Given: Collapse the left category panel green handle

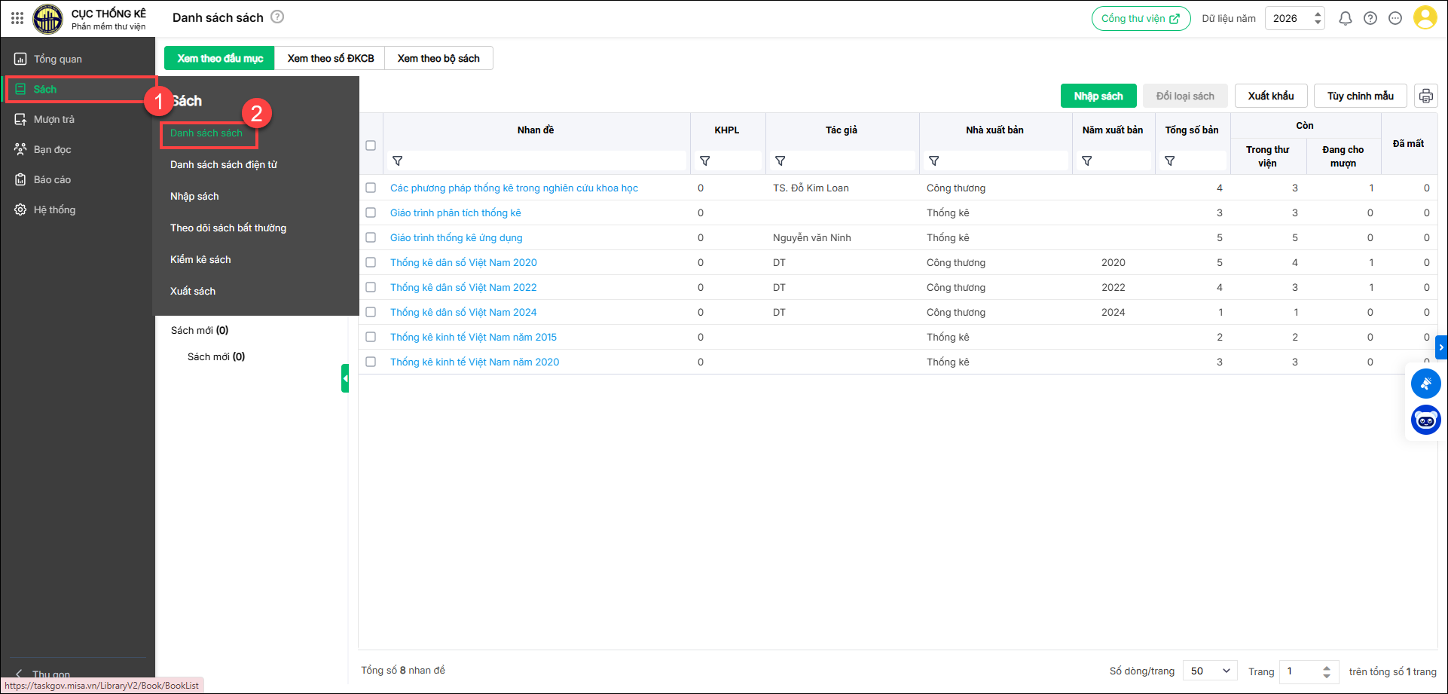Looking at the screenshot, I should pyautogui.click(x=345, y=378).
